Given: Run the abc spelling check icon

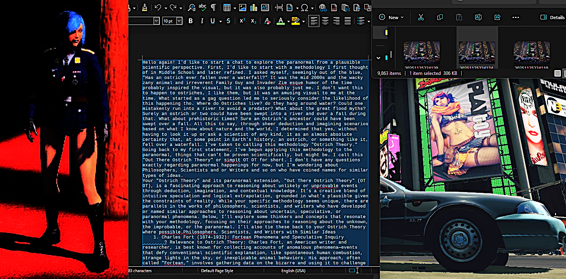Looking at the screenshot, I should [x=202, y=7].
